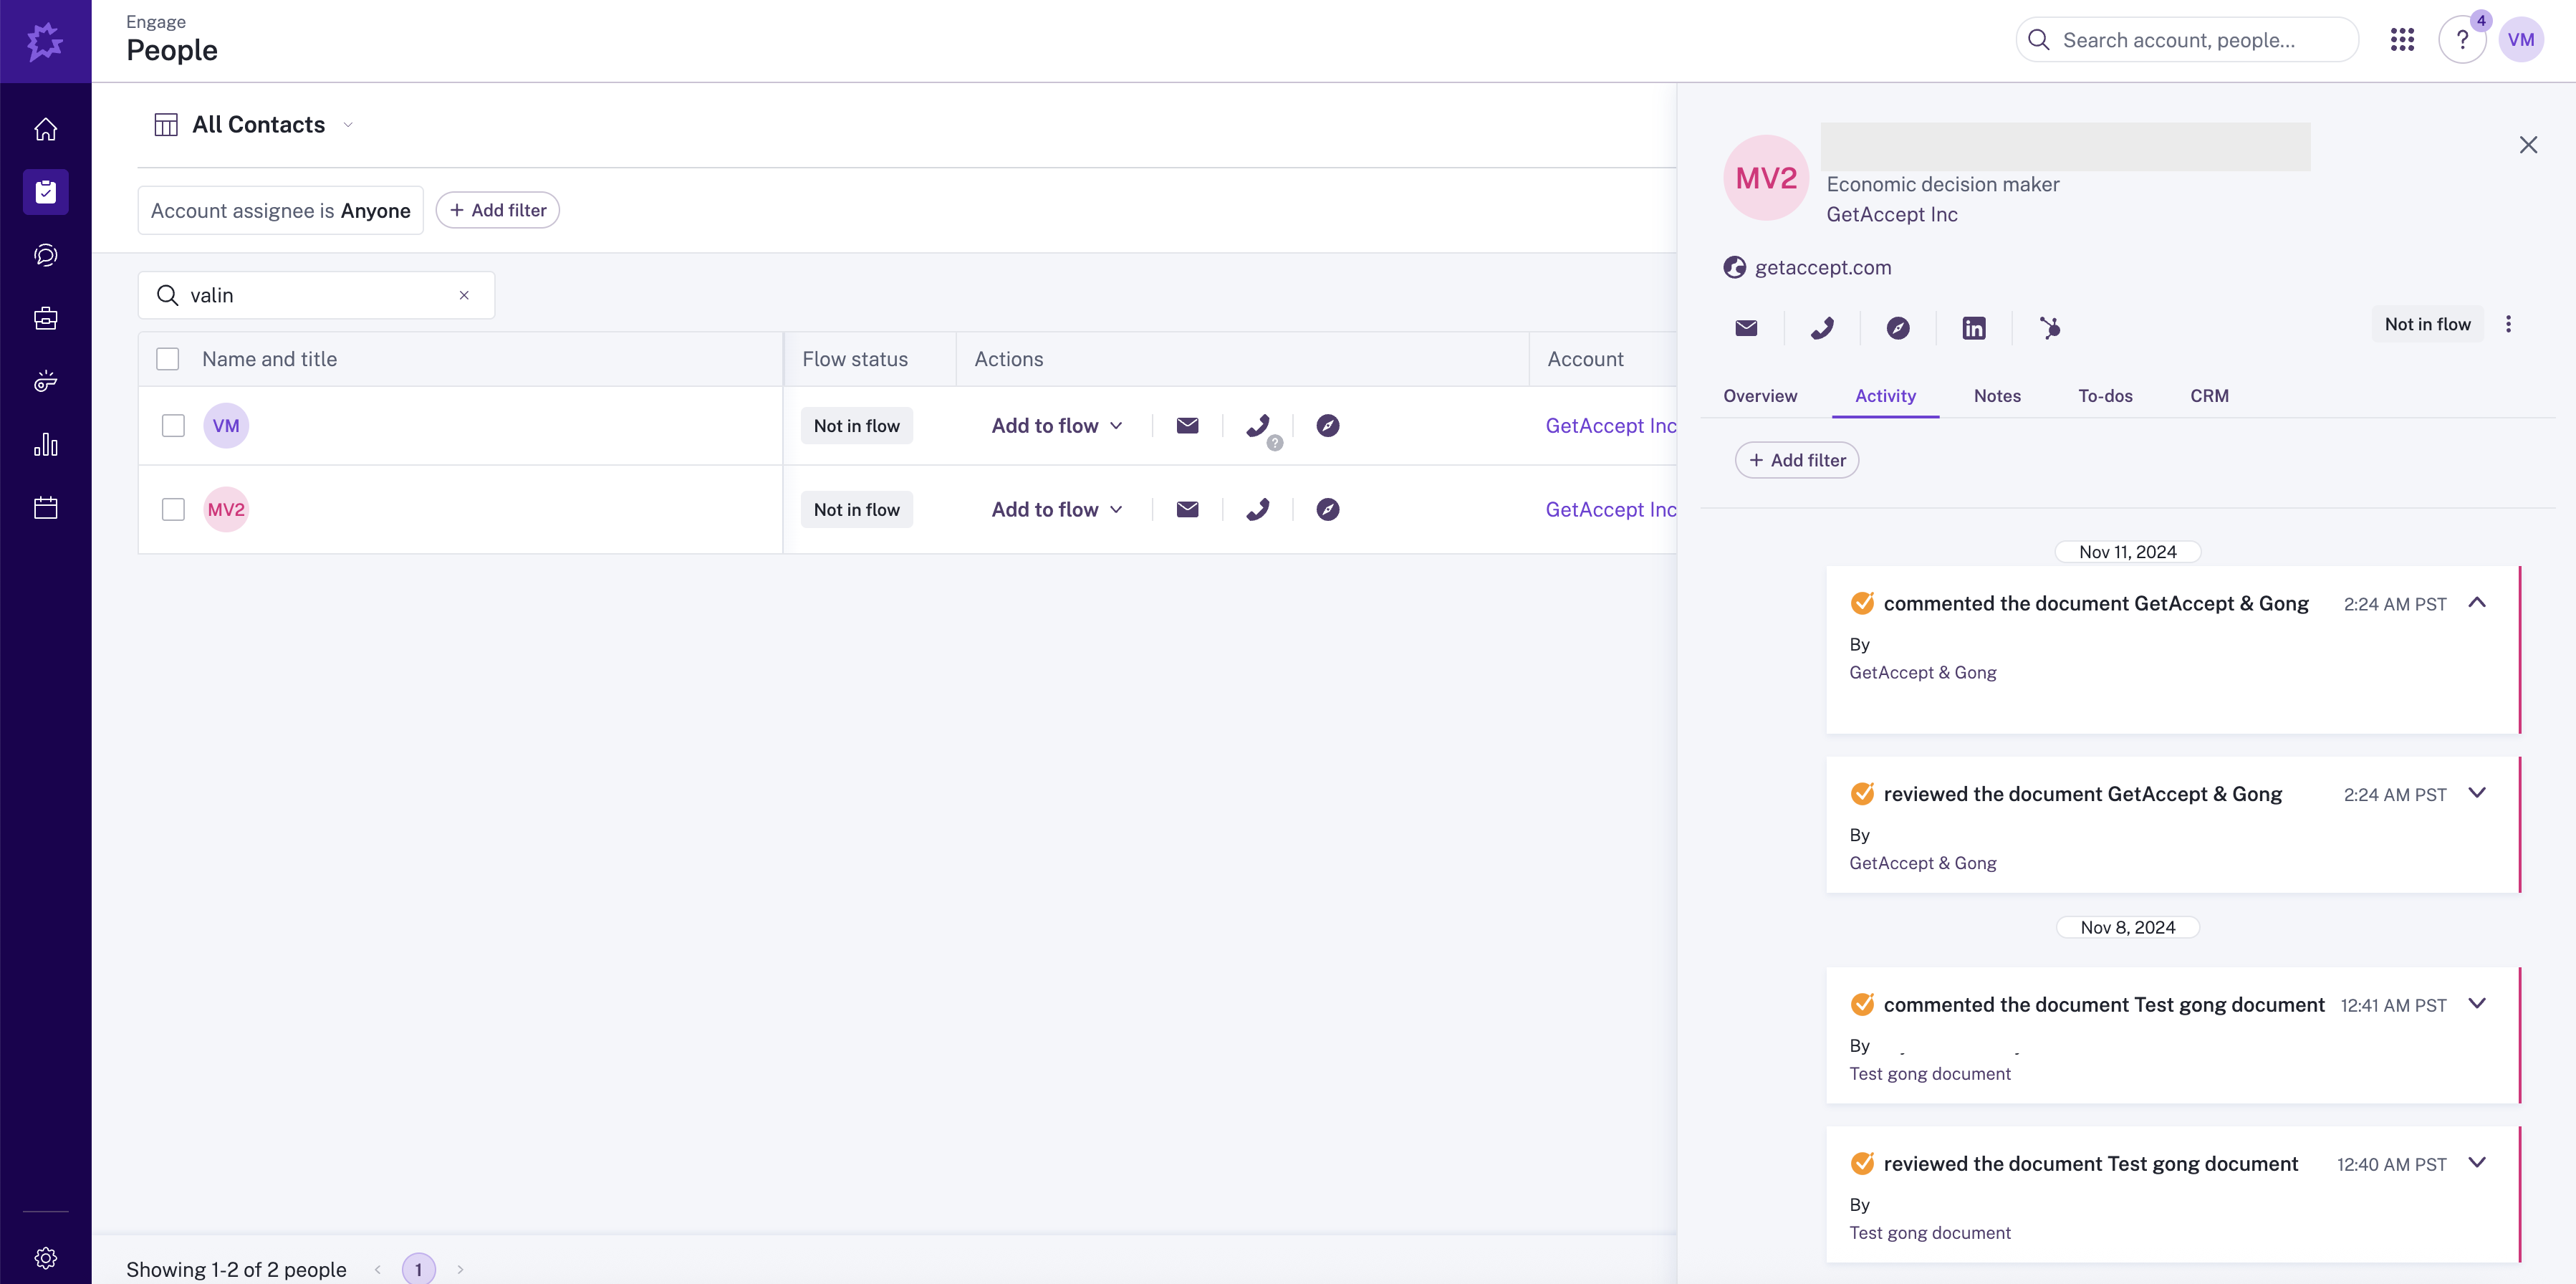
Task: Click the email icon in VM row
Action: pyautogui.click(x=1187, y=426)
